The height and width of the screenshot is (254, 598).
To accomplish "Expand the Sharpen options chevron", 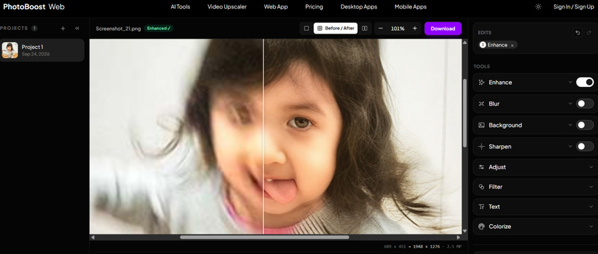I will click(x=570, y=146).
